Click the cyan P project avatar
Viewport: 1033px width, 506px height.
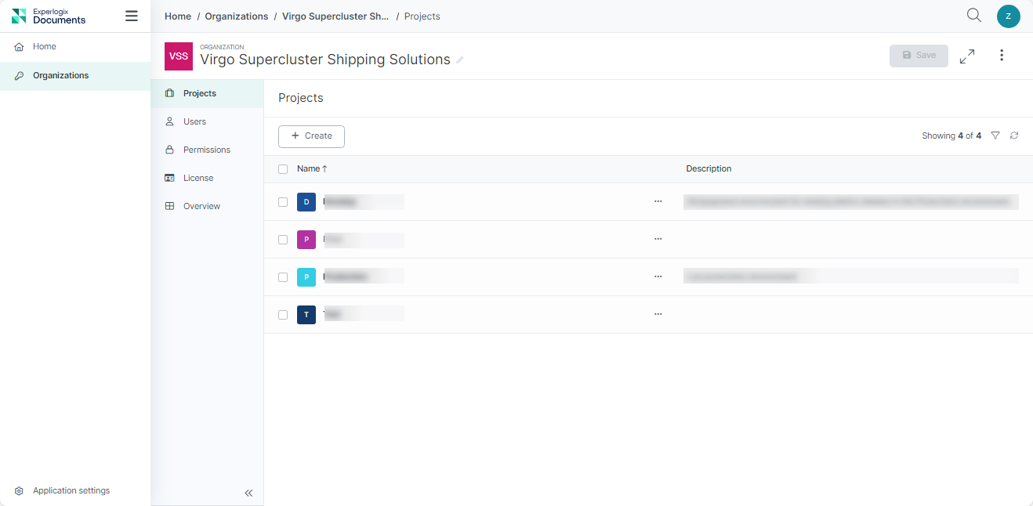click(x=306, y=277)
